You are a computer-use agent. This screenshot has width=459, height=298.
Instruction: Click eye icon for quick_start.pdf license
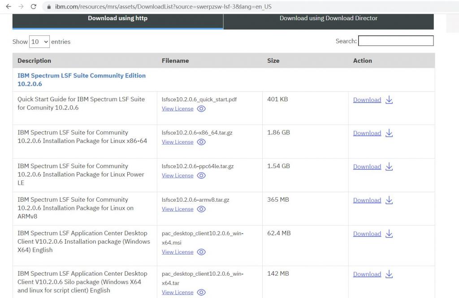click(201, 108)
